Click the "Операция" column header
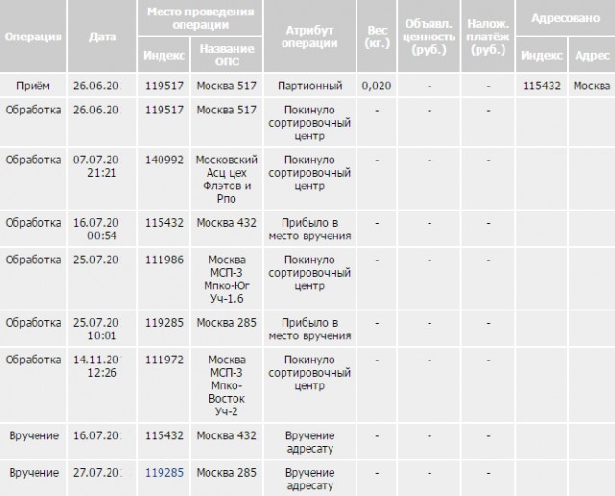615x496 pixels. (35, 37)
